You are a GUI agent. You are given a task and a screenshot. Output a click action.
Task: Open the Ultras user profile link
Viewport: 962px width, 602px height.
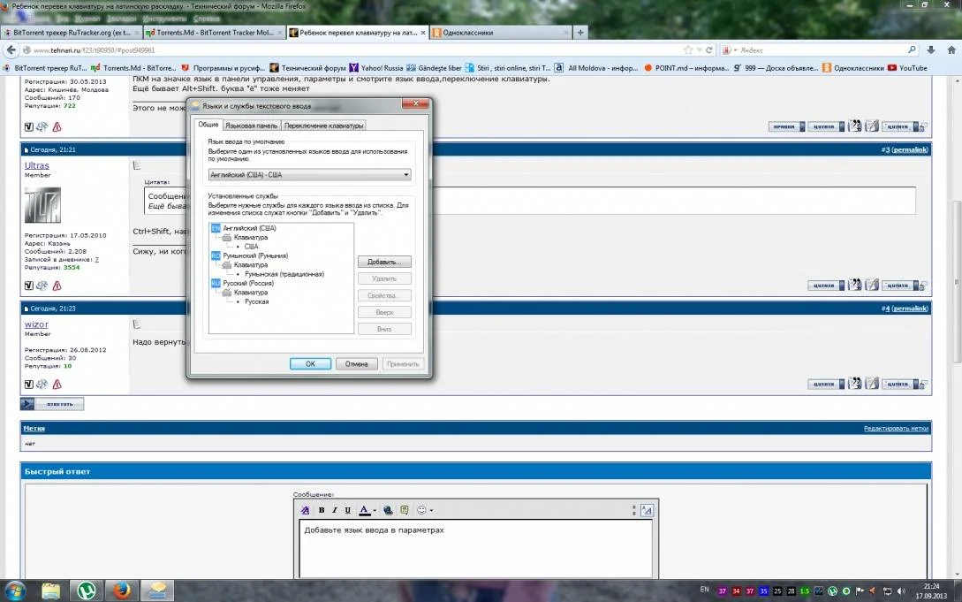pyautogui.click(x=37, y=165)
